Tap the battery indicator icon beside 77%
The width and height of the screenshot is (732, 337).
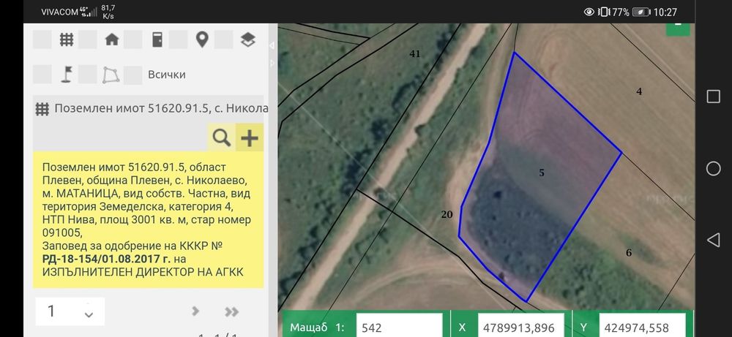pyautogui.click(x=641, y=12)
